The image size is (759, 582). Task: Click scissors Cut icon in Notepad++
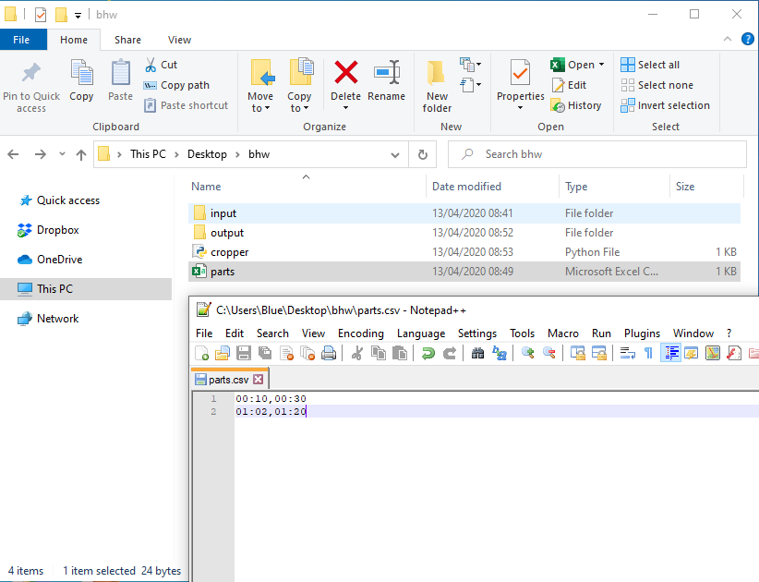(357, 353)
